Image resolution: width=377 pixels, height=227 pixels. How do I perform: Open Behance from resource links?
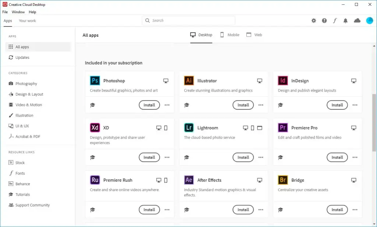23,184
